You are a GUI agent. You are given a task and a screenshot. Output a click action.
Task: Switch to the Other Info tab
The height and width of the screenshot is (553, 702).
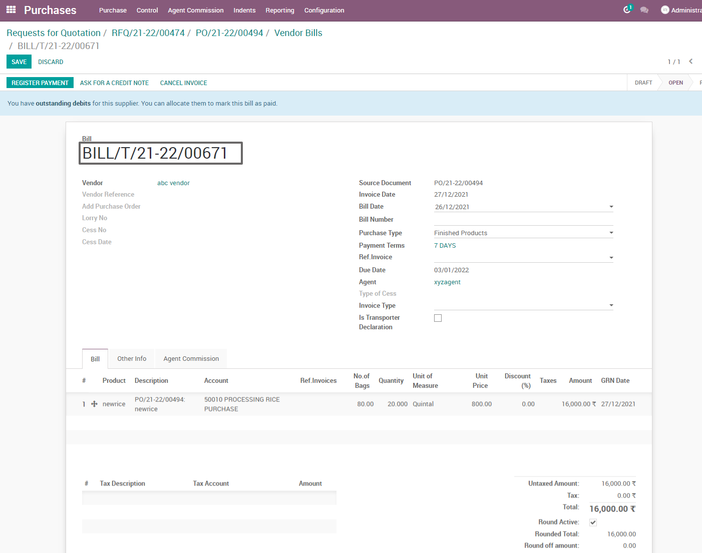(x=131, y=358)
